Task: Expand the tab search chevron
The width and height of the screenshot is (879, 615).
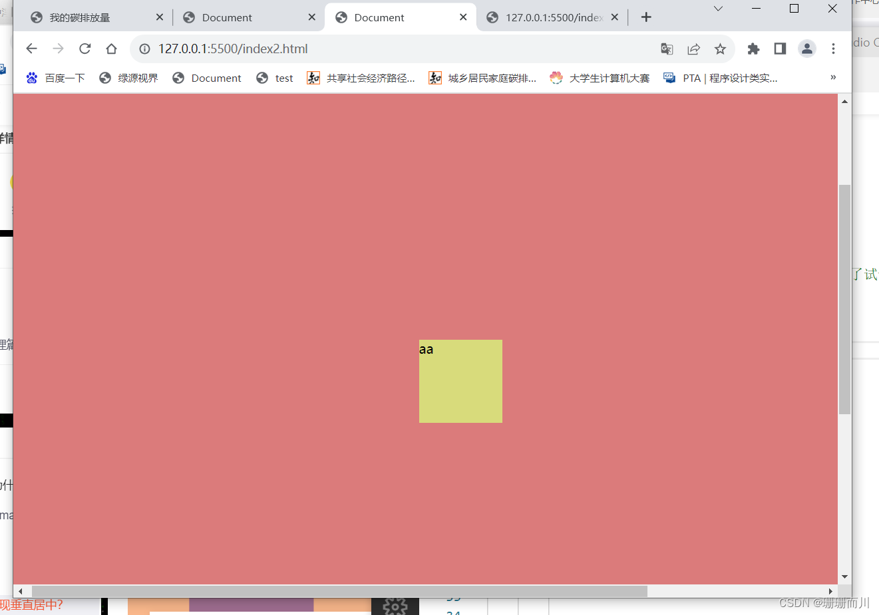Action: (x=718, y=9)
